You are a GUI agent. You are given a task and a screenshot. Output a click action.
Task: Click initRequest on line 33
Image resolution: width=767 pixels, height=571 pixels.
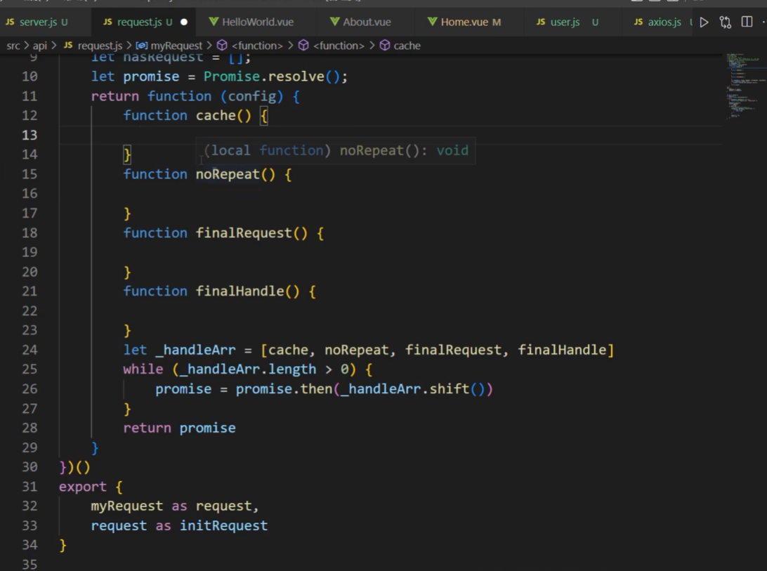[x=223, y=525]
